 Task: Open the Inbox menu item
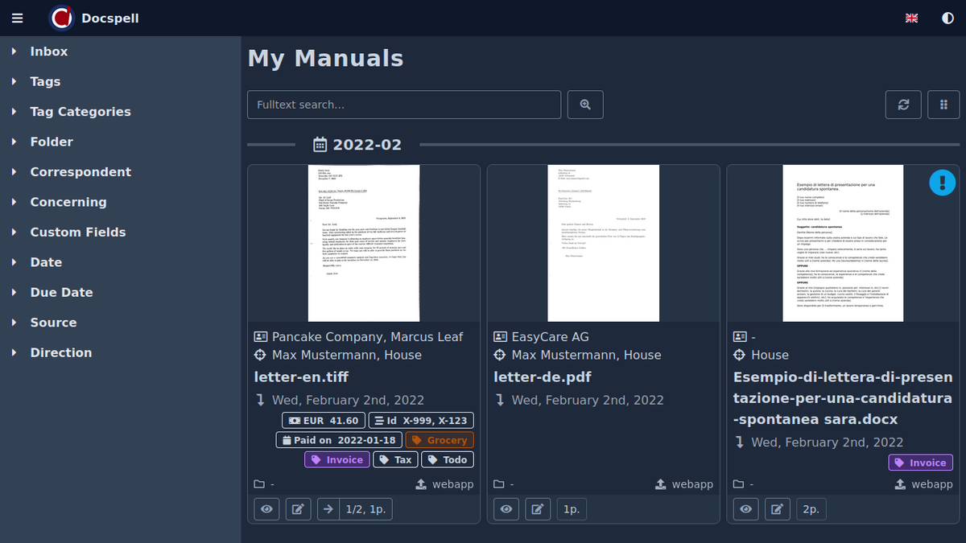(49, 51)
